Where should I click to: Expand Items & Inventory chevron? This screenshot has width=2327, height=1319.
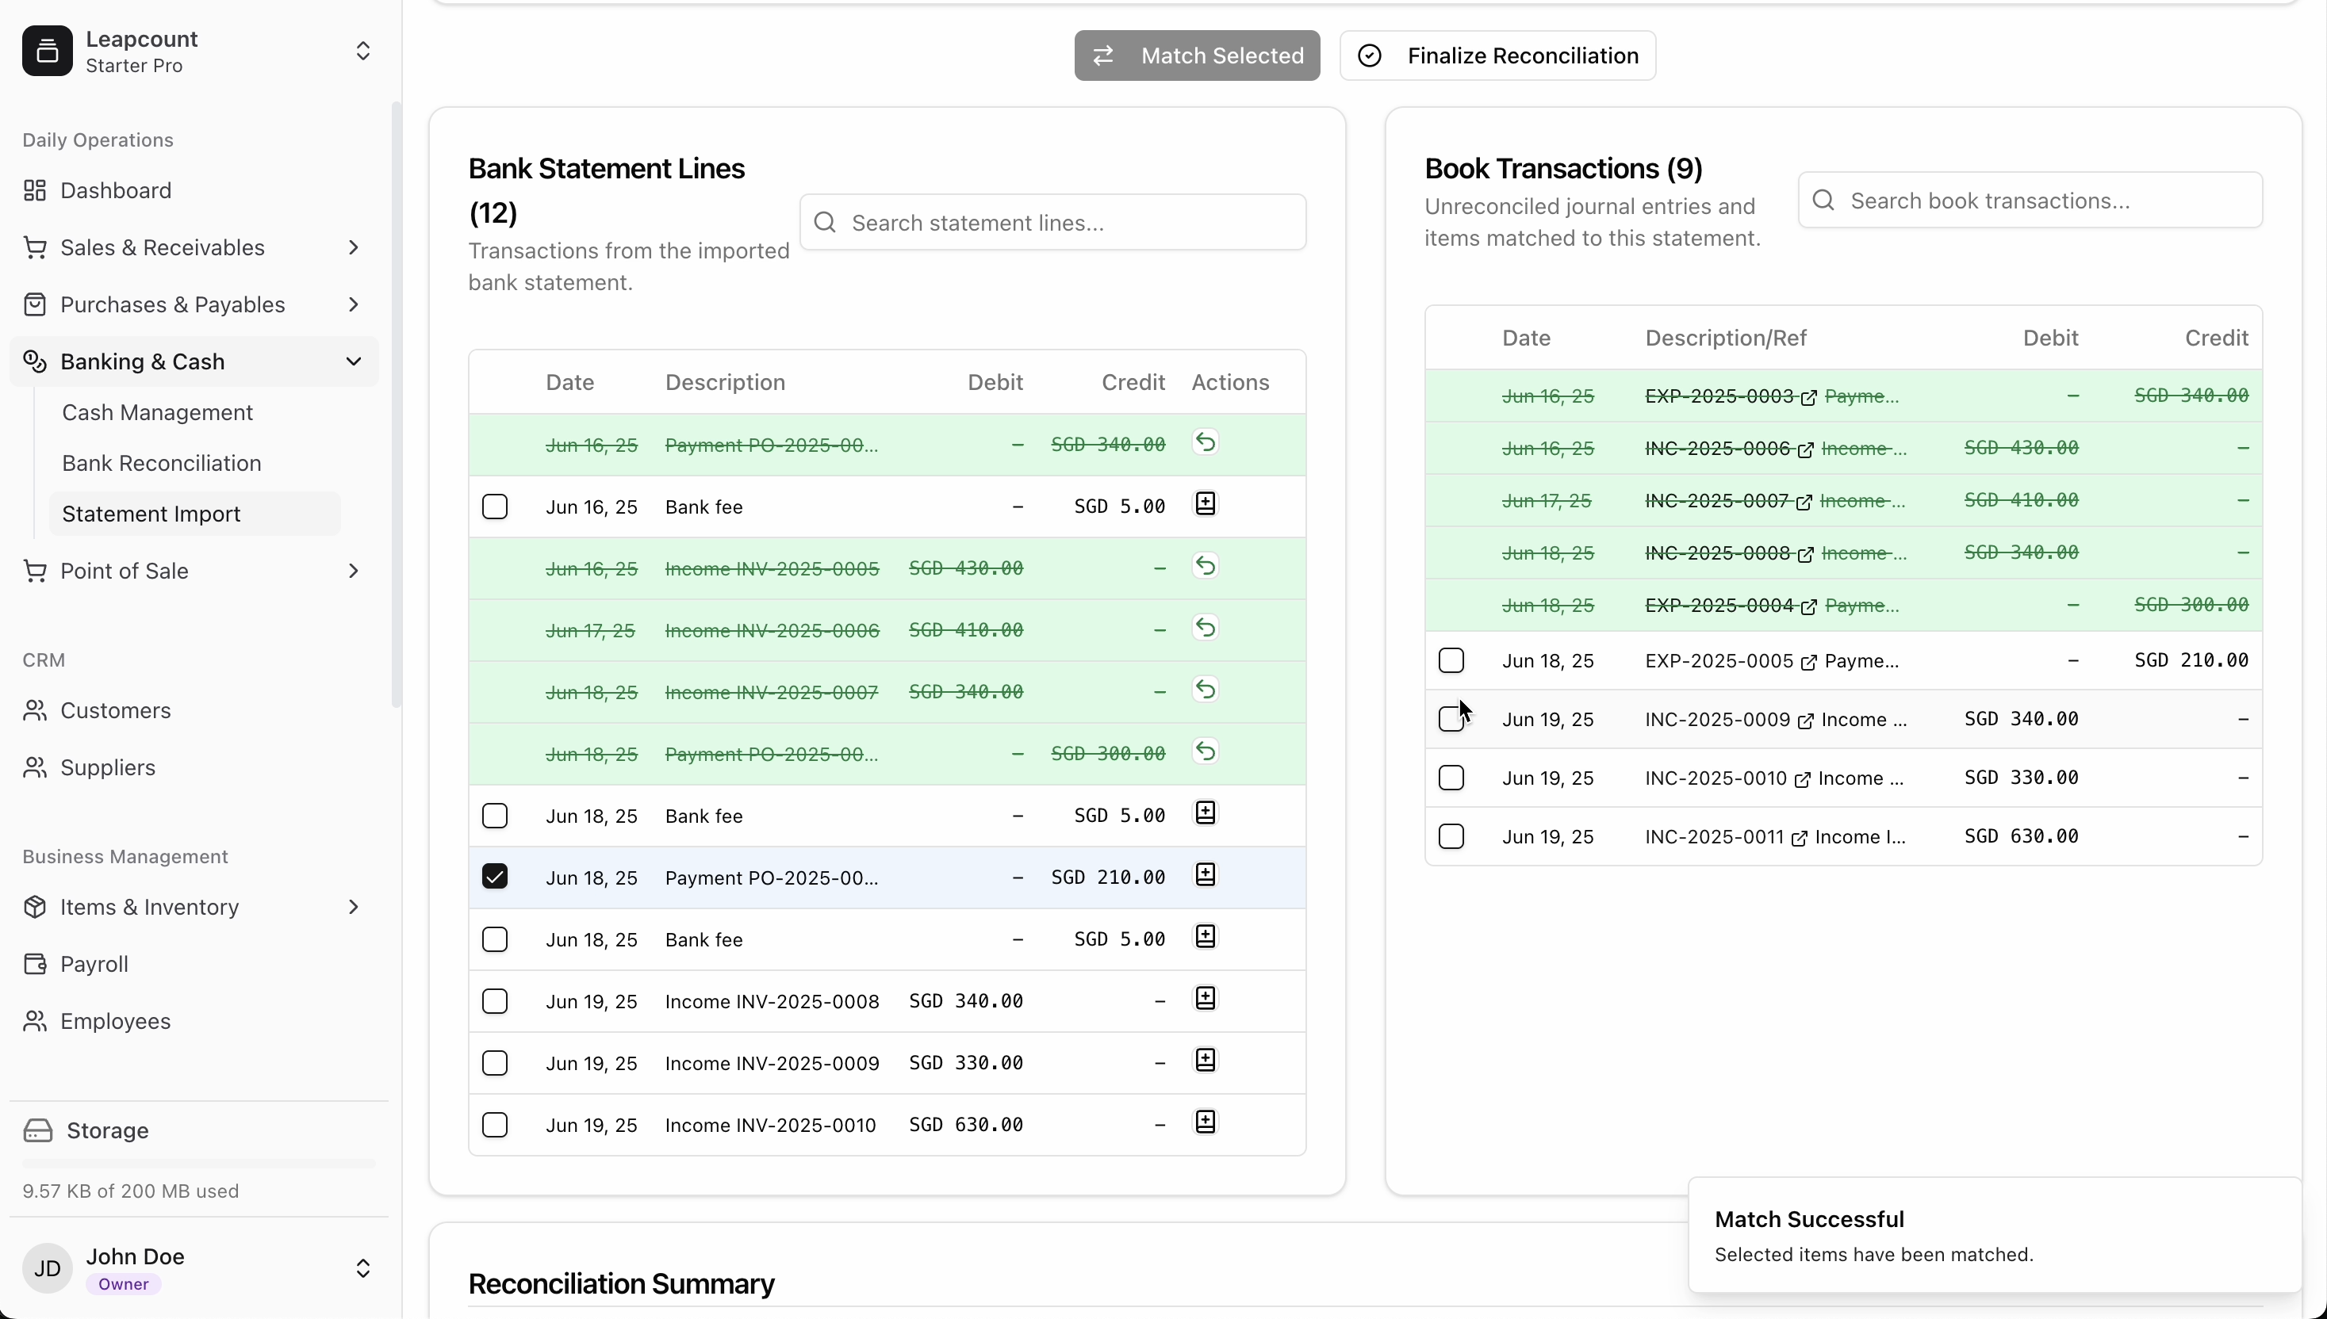354,907
